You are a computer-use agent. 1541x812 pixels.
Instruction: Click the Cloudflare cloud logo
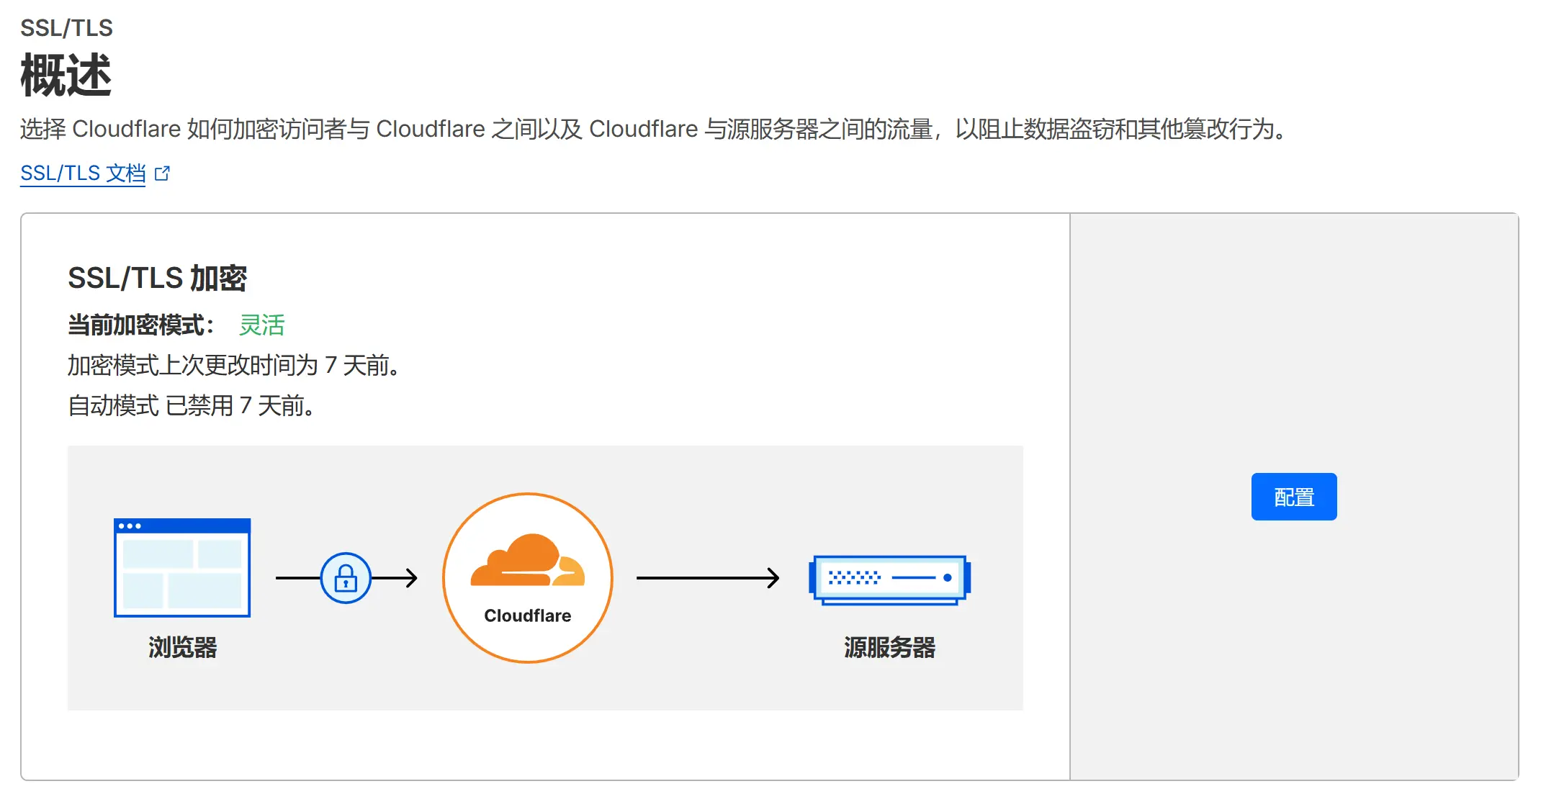coord(528,560)
